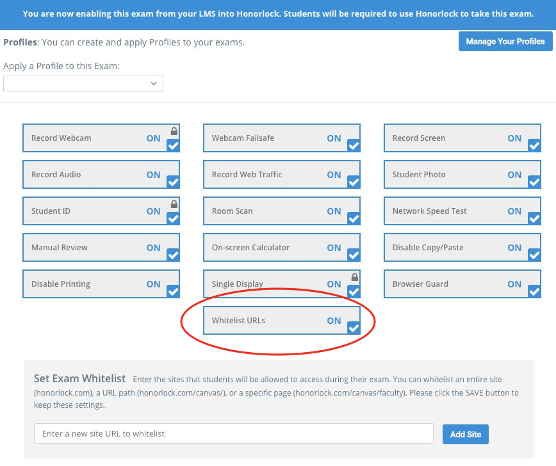Click the Profiles heading text
The width and height of the screenshot is (556, 466).
click(20, 42)
